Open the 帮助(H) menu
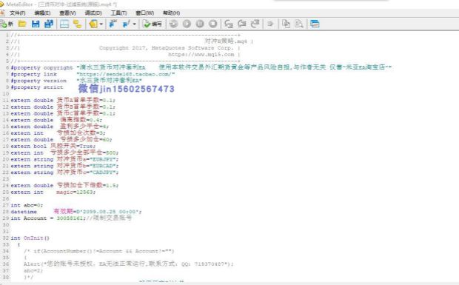Viewport: 459px width, 285px height. coord(171,13)
